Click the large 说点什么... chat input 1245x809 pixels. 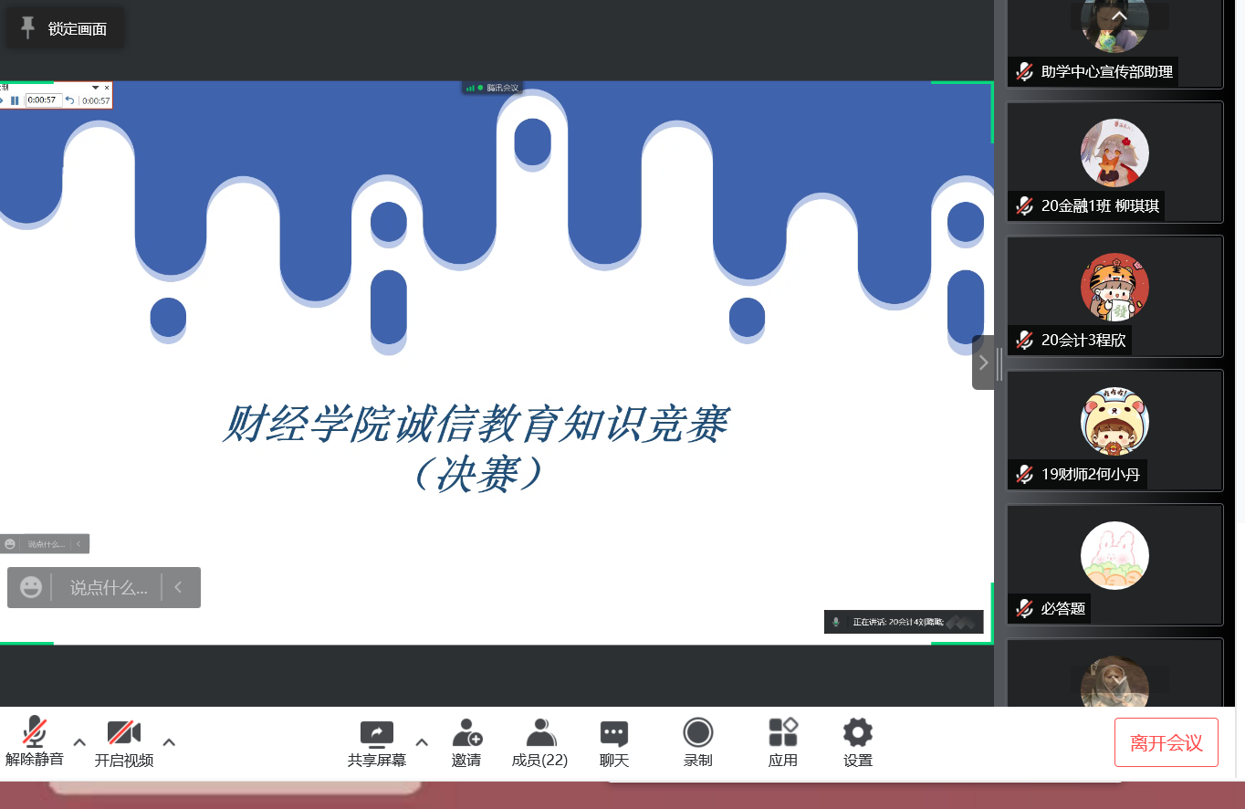click(x=108, y=587)
